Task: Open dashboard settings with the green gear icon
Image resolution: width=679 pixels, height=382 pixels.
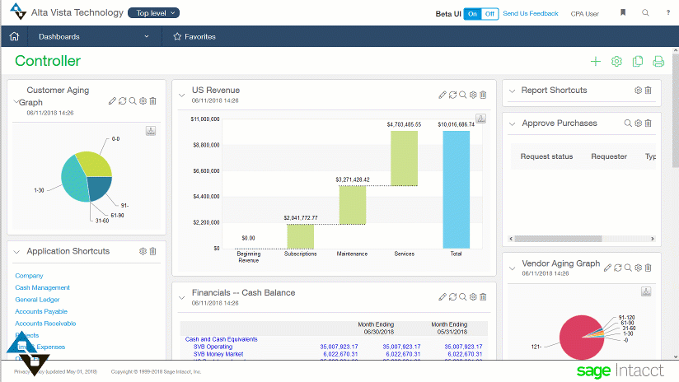Action: (x=616, y=62)
